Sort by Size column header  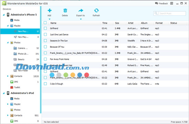(117, 23)
